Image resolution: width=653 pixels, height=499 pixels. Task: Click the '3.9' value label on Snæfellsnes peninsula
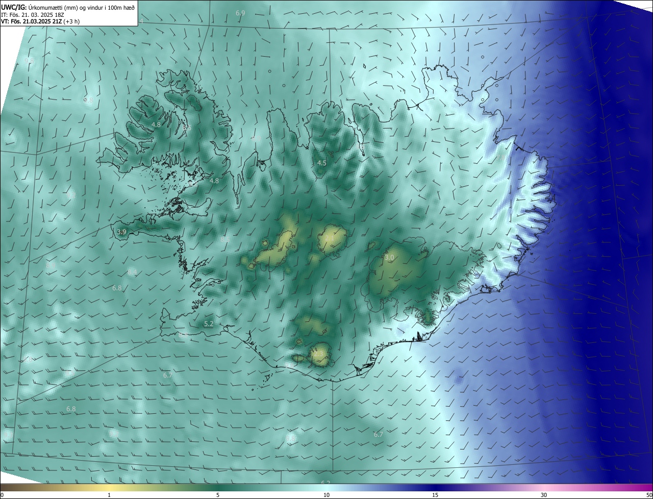pos(121,232)
